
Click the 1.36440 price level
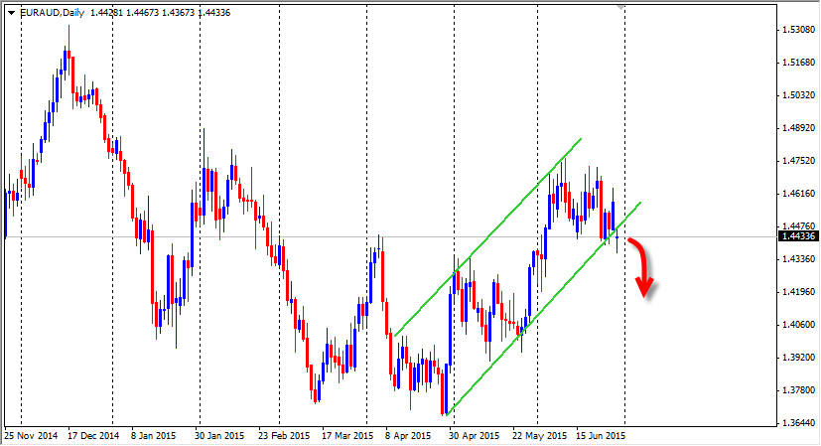[x=798, y=423]
